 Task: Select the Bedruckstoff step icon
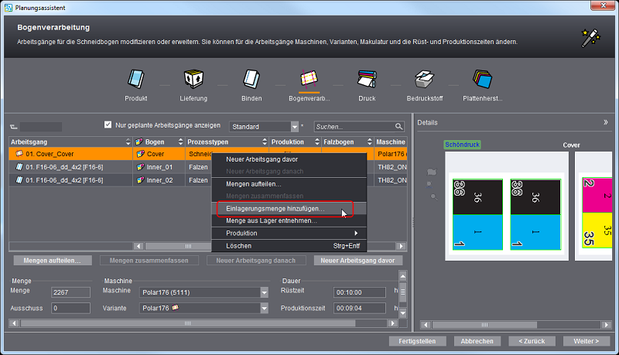423,79
